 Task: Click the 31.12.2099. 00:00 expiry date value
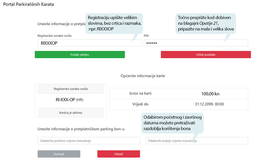pyautogui.click(x=210, y=104)
